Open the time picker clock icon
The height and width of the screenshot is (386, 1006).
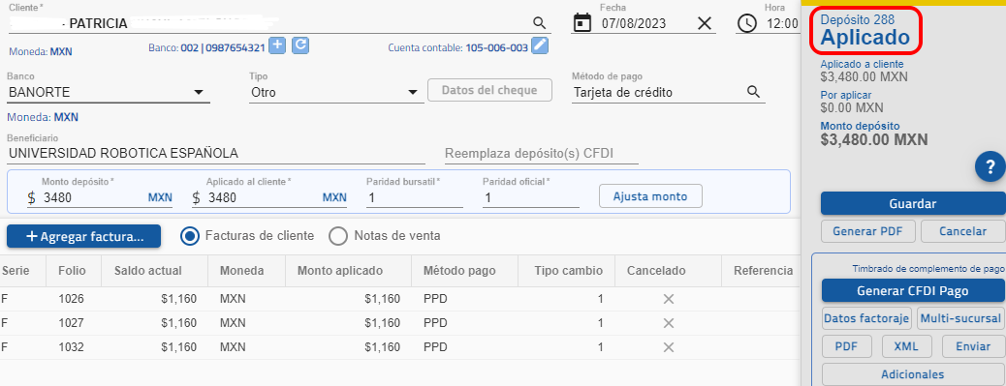(747, 23)
